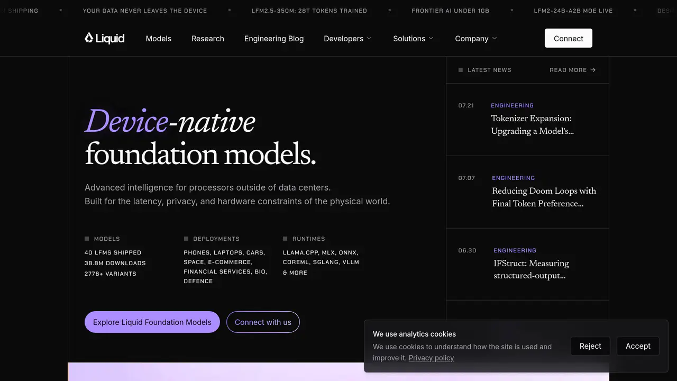Viewport: 677px width, 381px height.
Task: Click the Connect with us button
Action: coord(263,322)
